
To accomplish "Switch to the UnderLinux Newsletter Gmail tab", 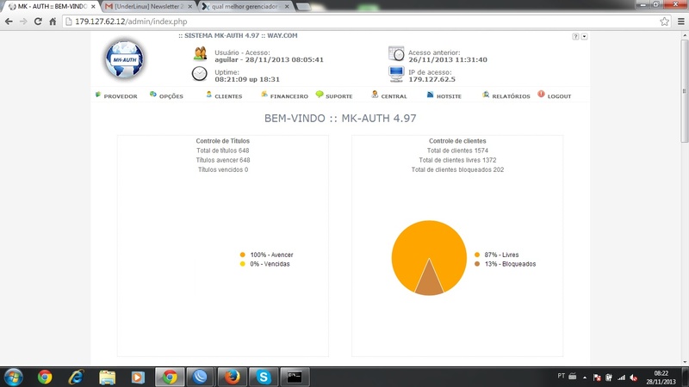I will pos(147,7).
